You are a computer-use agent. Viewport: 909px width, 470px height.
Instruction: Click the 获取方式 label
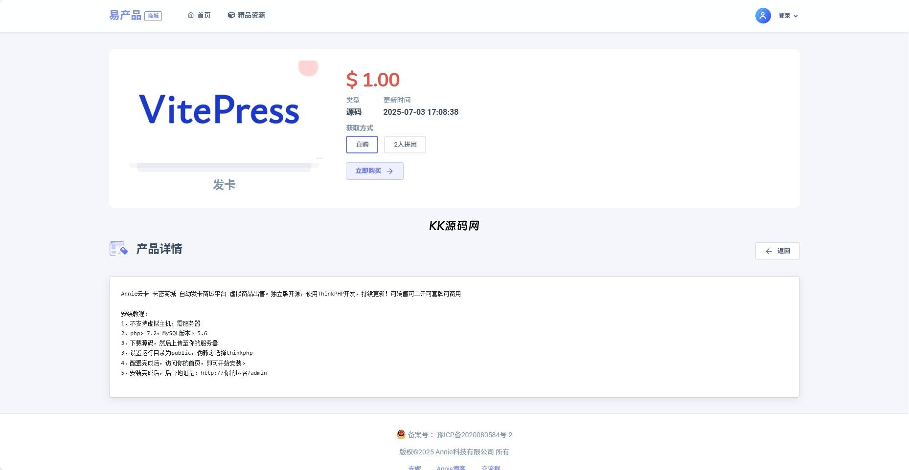(360, 128)
